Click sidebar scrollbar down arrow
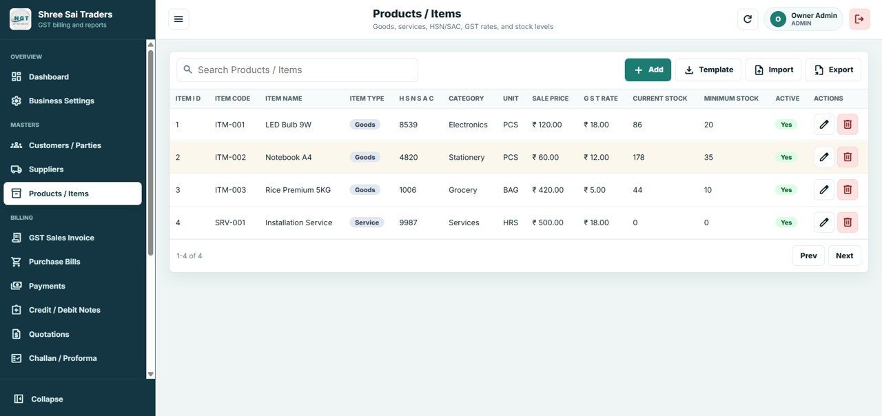 click(x=151, y=374)
